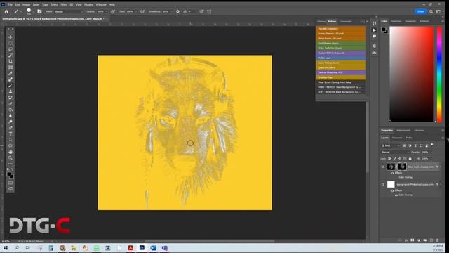
Task: Collapse effects on the Black background layer
Action: pos(441,167)
